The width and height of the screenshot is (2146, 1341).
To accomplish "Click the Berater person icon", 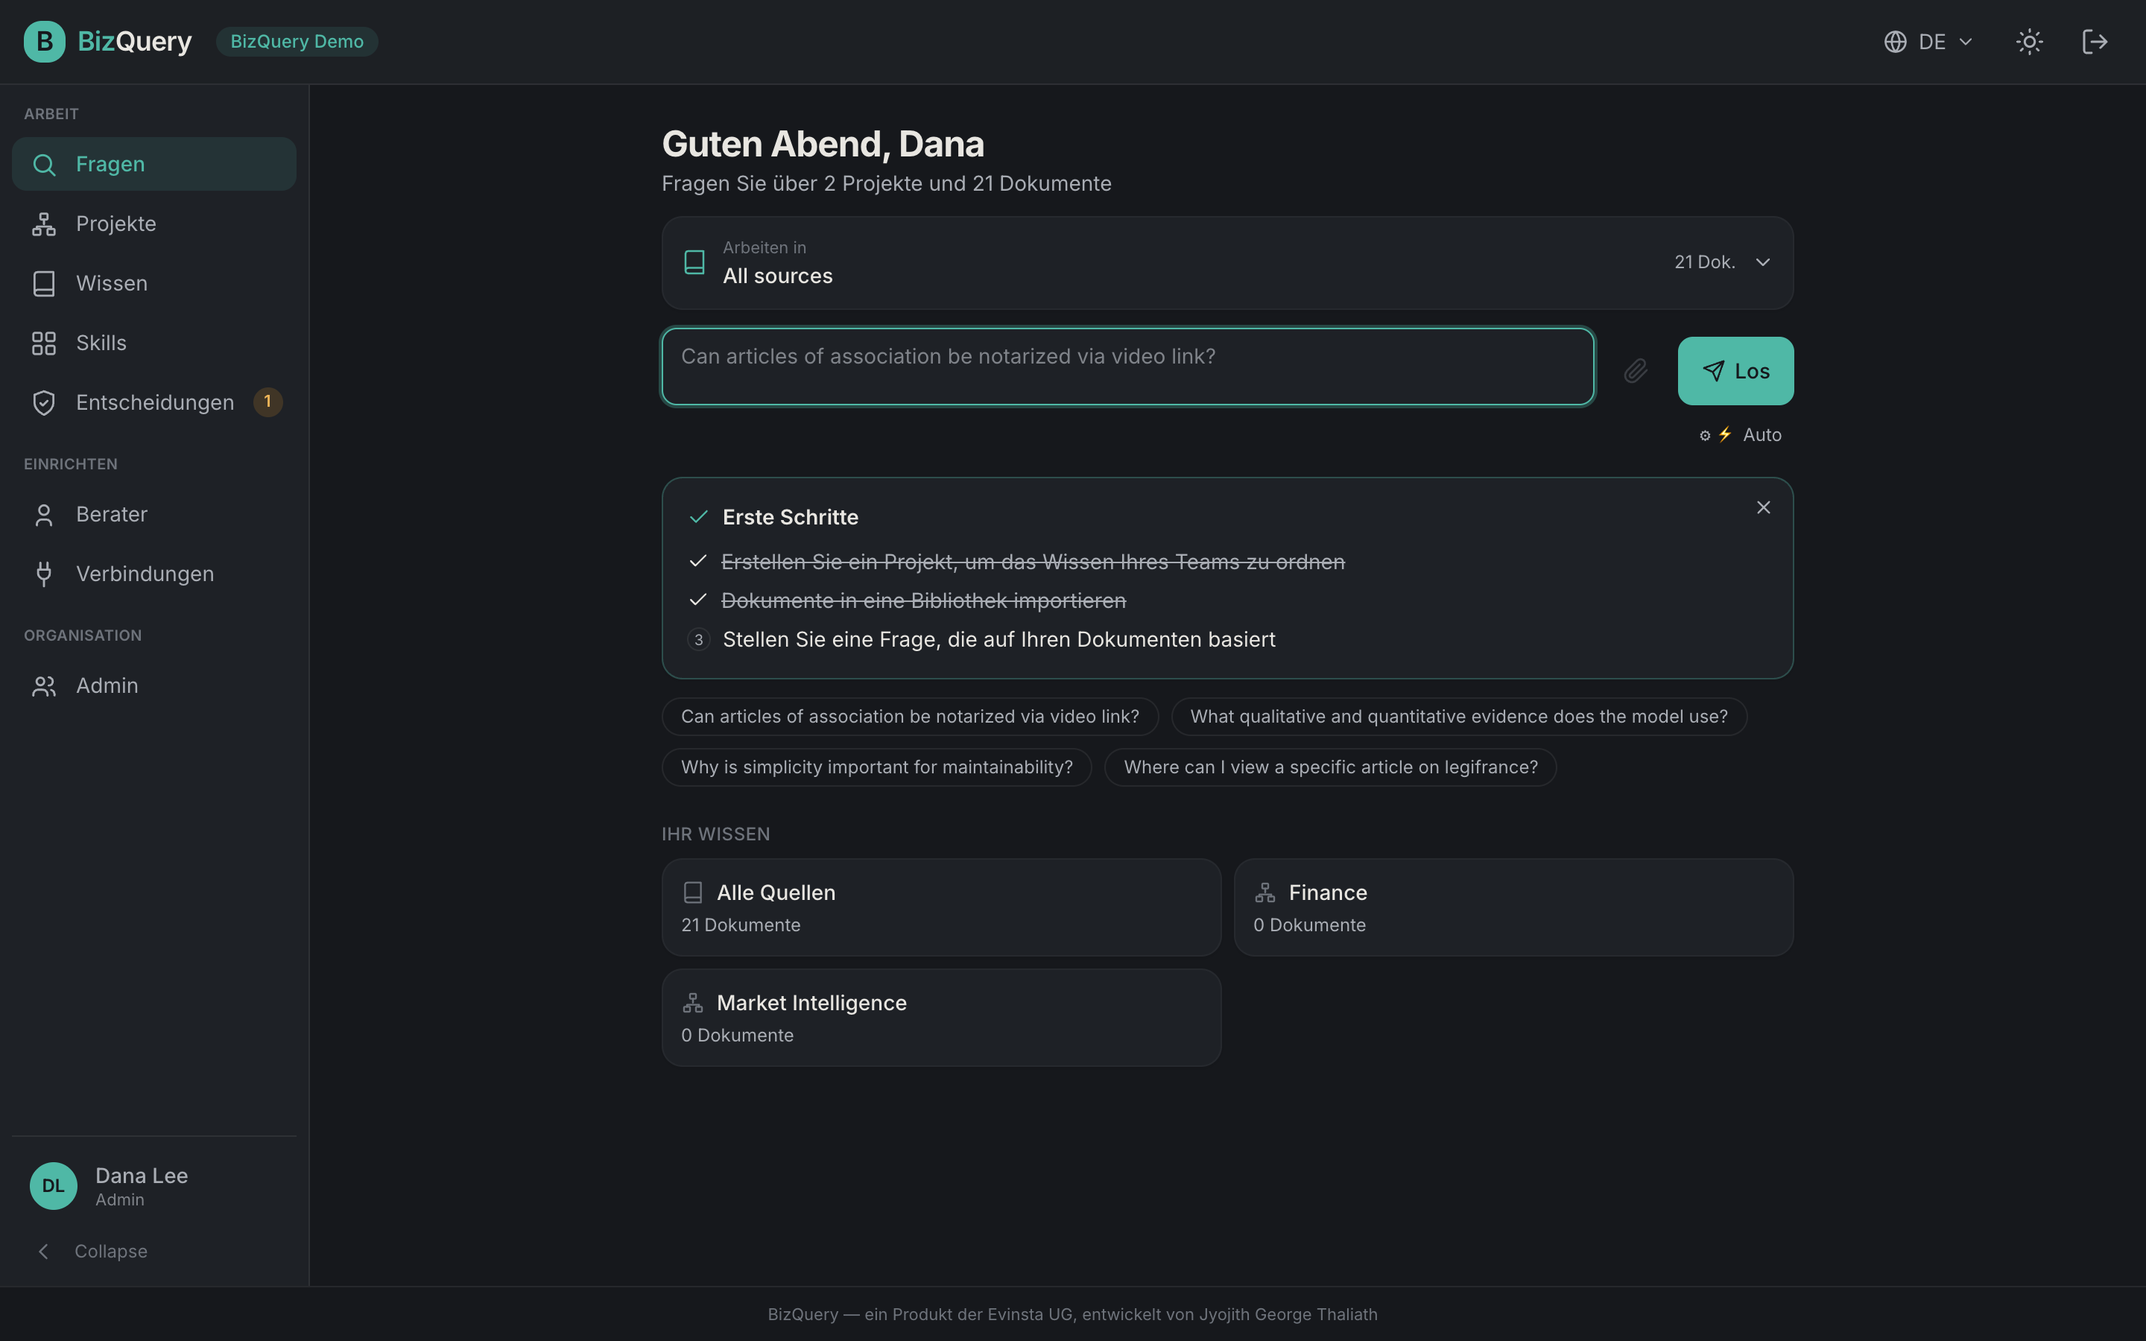I will coord(43,514).
